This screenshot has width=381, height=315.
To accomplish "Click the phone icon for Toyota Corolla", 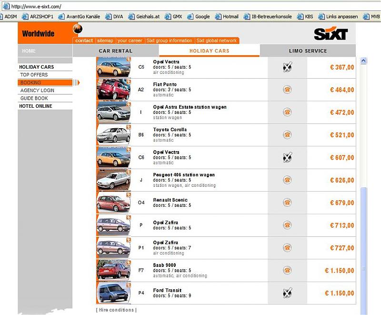I will (287, 135).
